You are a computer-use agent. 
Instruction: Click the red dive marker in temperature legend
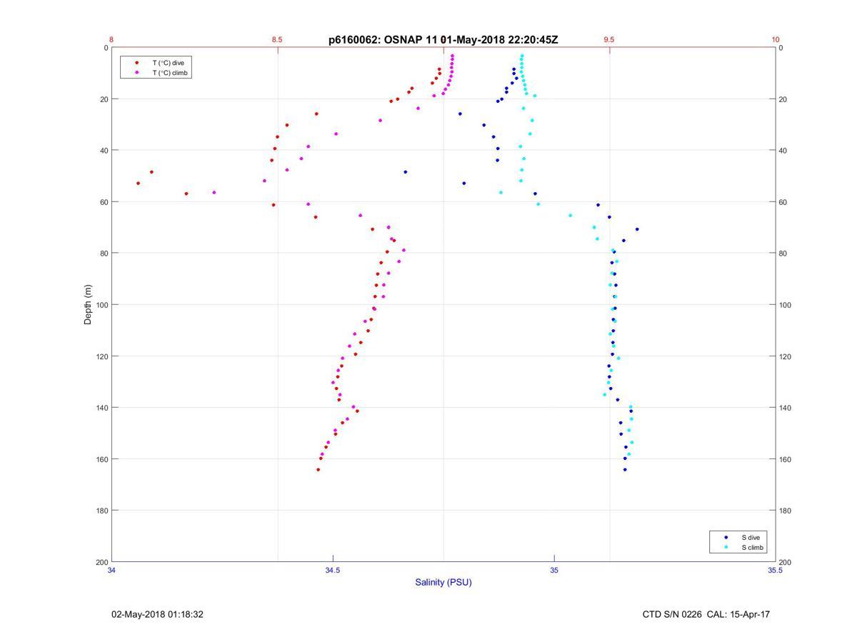point(136,63)
